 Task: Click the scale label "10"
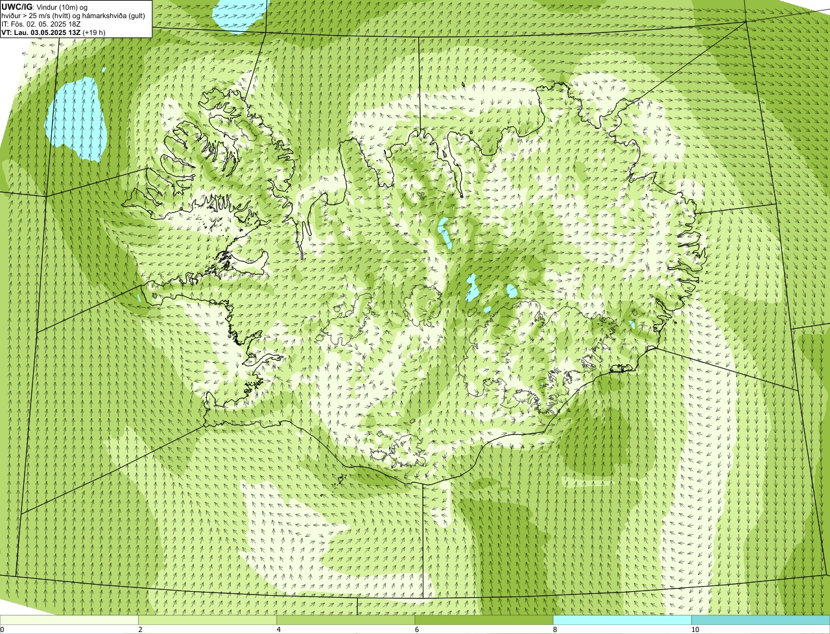point(695,629)
